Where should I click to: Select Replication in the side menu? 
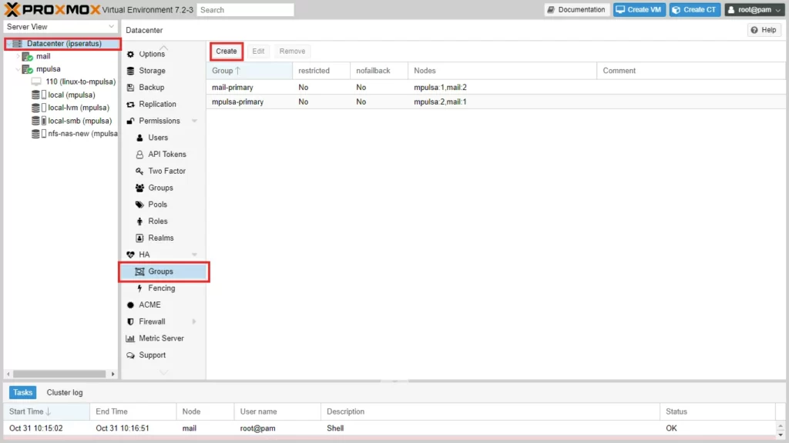(156, 105)
